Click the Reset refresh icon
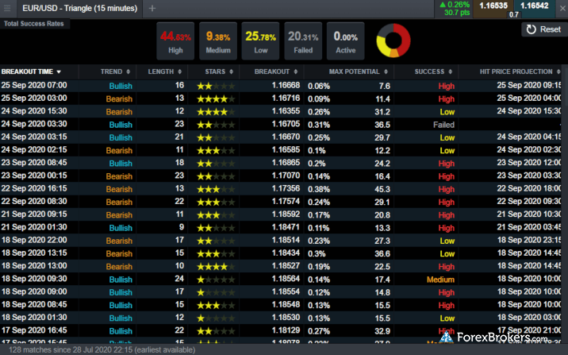568x355 pixels. (530, 29)
